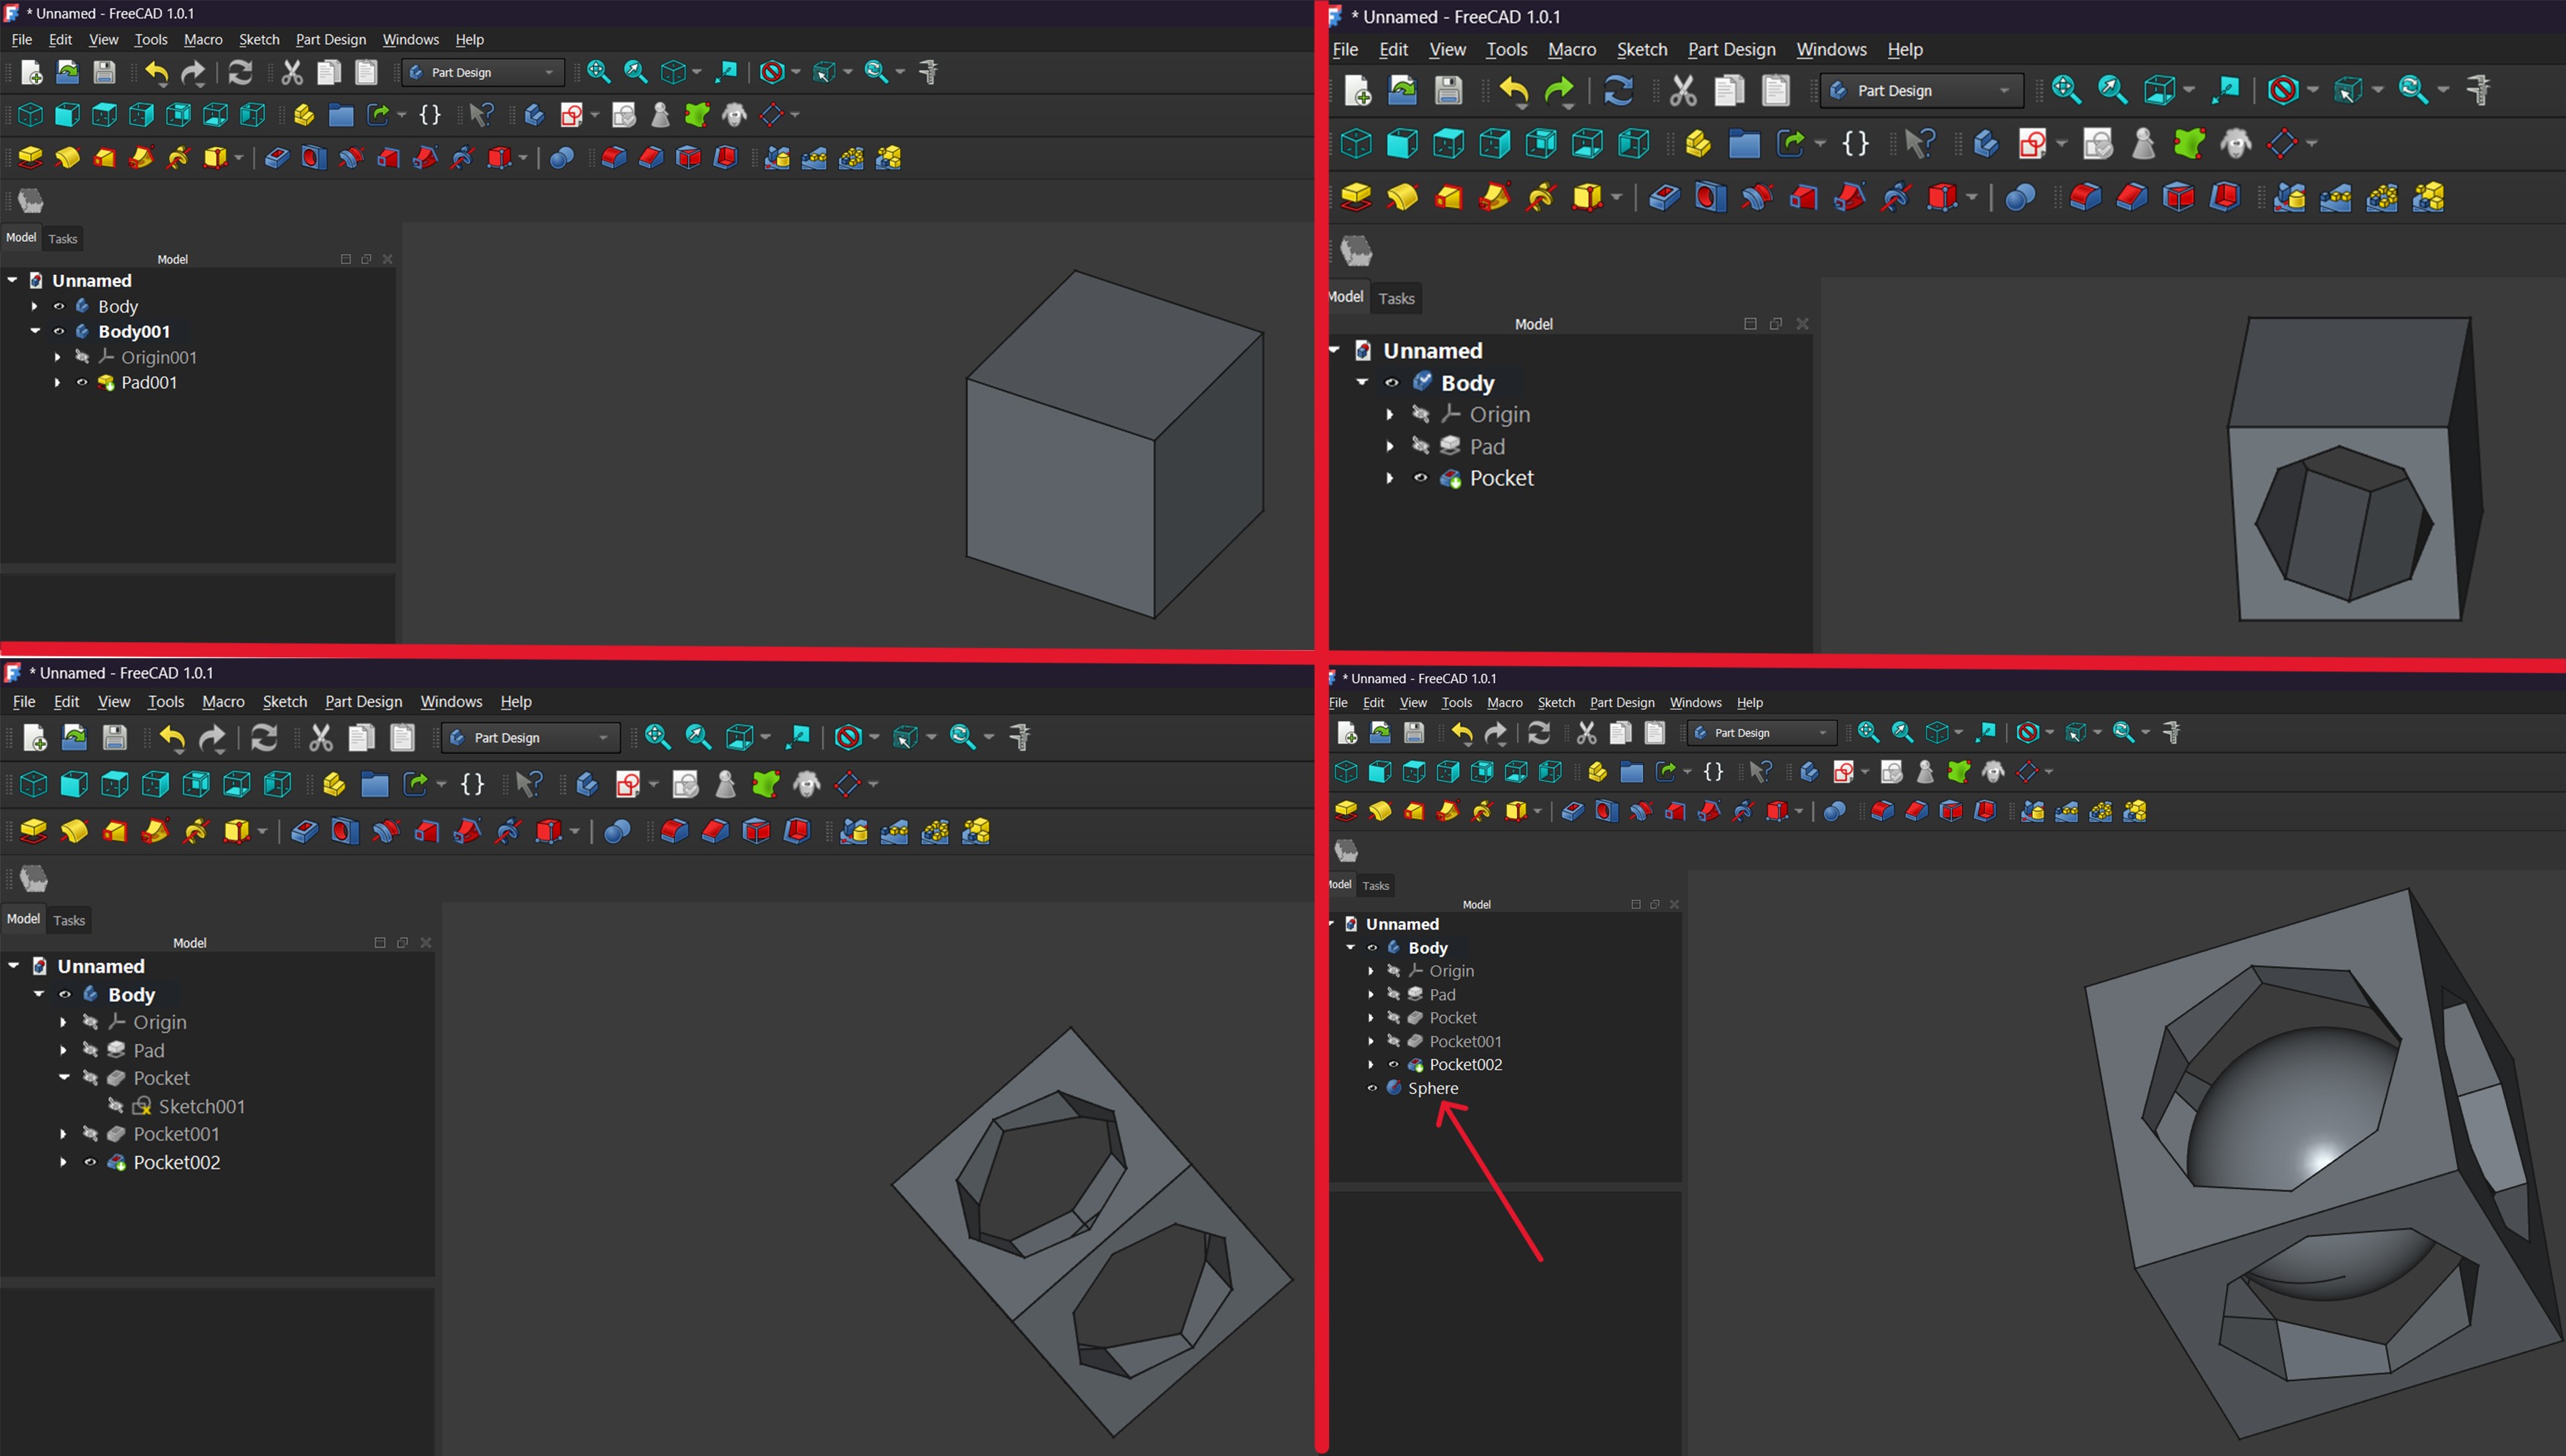
Task: Expand the Pad001 tree item arrow
Action: pyautogui.click(x=57, y=382)
